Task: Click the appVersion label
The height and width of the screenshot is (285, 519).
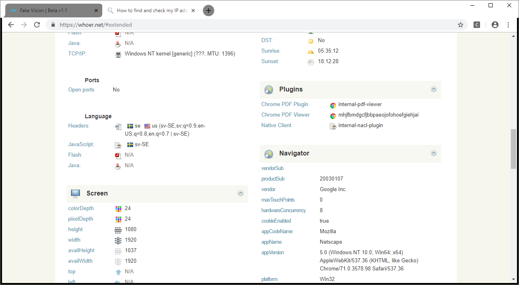Action: point(273,253)
